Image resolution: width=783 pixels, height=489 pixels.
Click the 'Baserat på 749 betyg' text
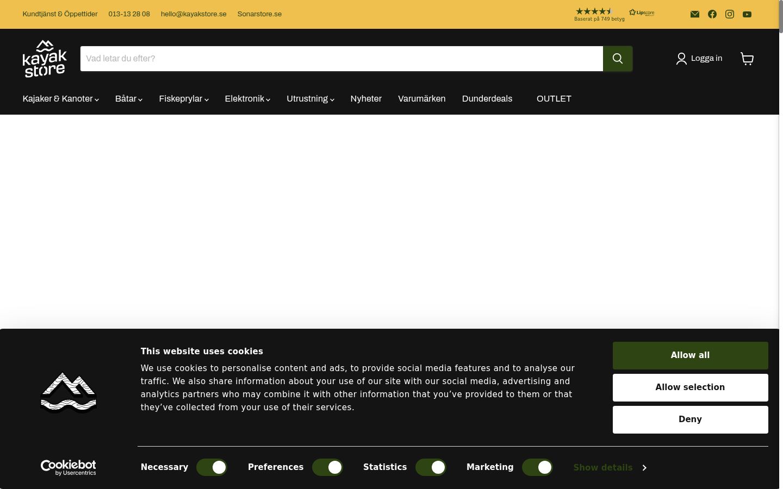point(599,19)
